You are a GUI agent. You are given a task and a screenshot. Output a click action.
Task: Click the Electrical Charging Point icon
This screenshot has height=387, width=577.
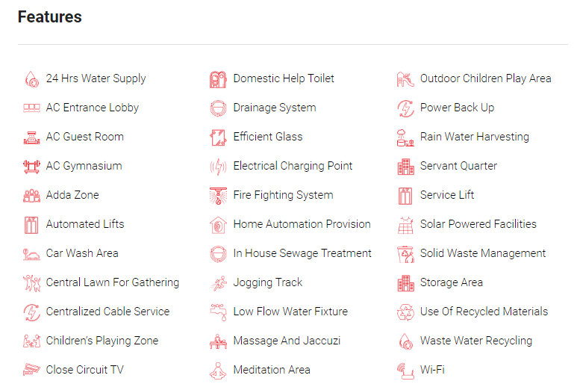[218, 167]
